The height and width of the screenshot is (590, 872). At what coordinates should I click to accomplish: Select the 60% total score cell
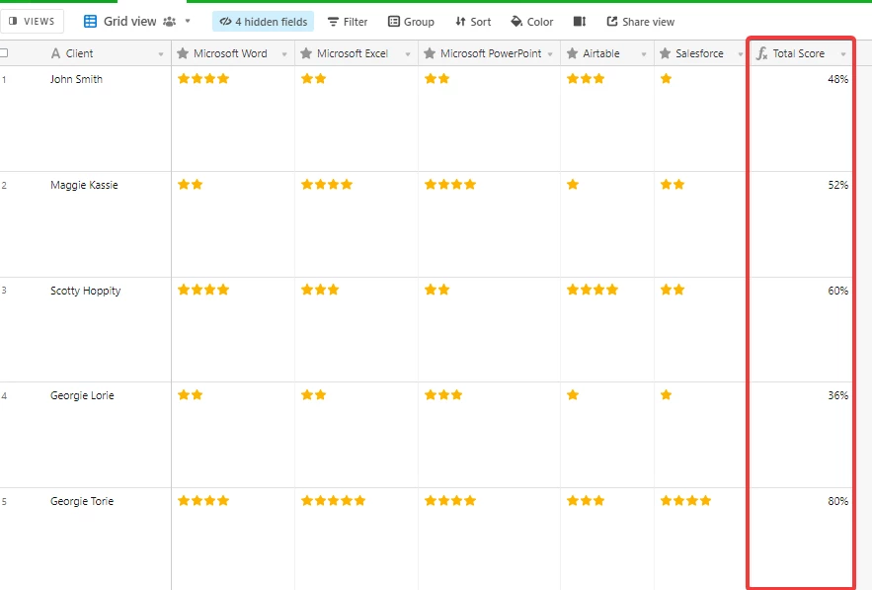(801, 329)
